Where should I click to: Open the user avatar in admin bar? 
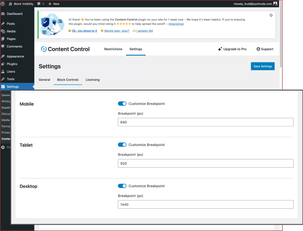(275, 4)
